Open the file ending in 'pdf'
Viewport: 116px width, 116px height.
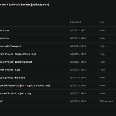pyautogui.click(x=1, y=101)
